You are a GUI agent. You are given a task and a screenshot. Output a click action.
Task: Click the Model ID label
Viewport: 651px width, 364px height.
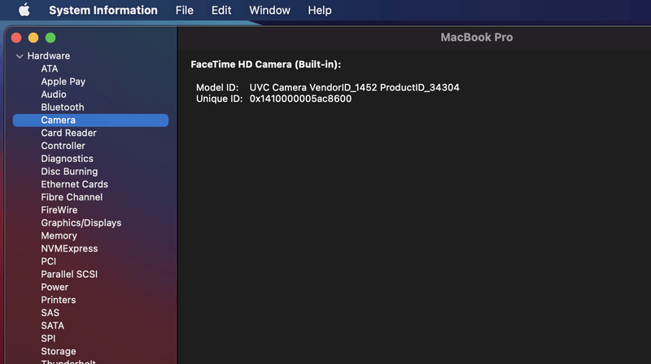click(217, 88)
